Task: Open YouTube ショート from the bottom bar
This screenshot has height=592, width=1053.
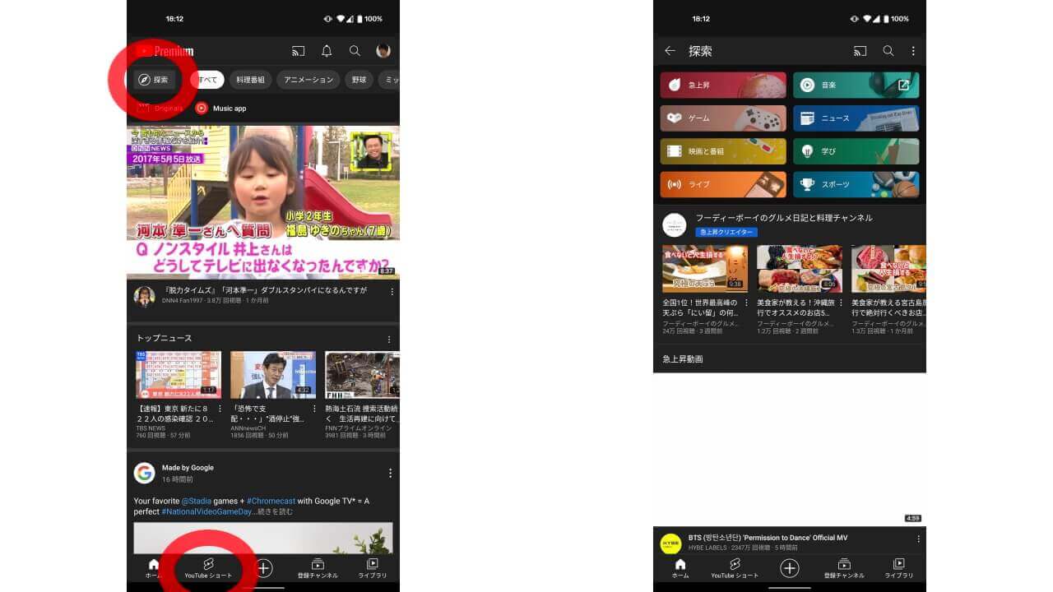Action: 207,568
